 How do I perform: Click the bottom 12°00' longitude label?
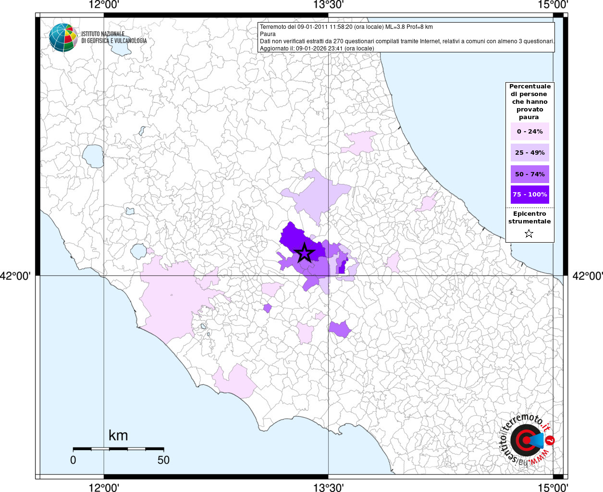pyautogui.click(x=104, y=488)
